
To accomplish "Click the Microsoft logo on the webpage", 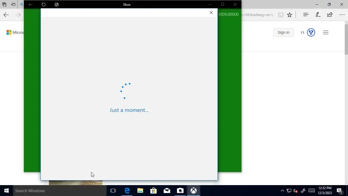I will coord(15,32).
